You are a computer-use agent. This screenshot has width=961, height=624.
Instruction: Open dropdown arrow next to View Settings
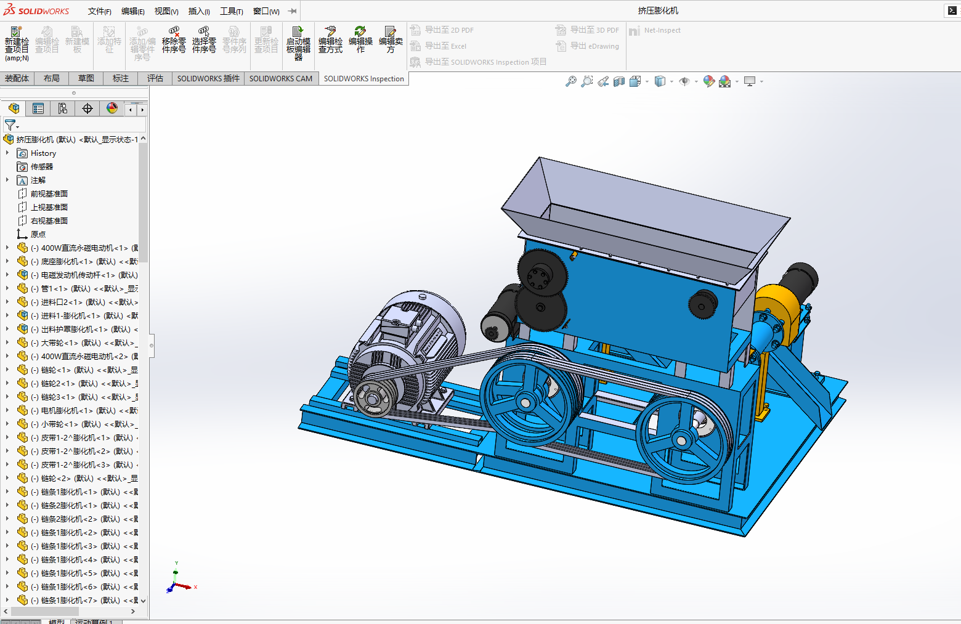761,81
